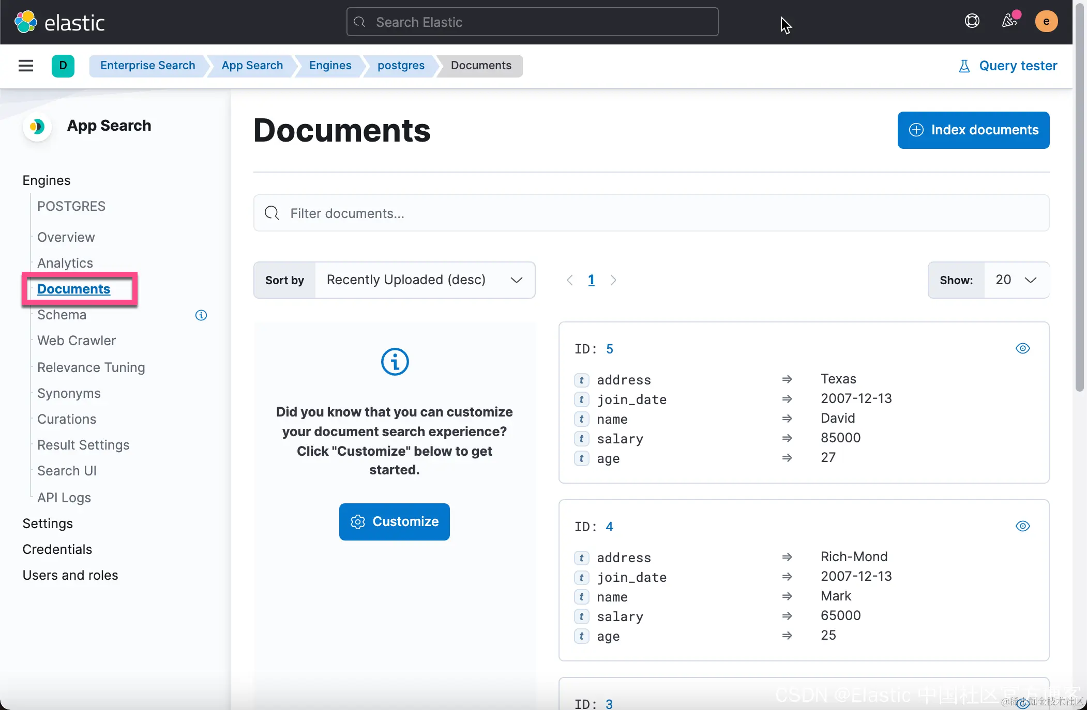
Task: Open the hamburger navigation menu
Action: (25, 66)
